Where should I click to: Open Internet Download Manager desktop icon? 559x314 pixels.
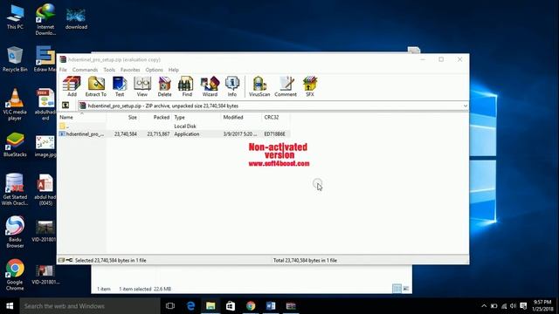point(45,19)
